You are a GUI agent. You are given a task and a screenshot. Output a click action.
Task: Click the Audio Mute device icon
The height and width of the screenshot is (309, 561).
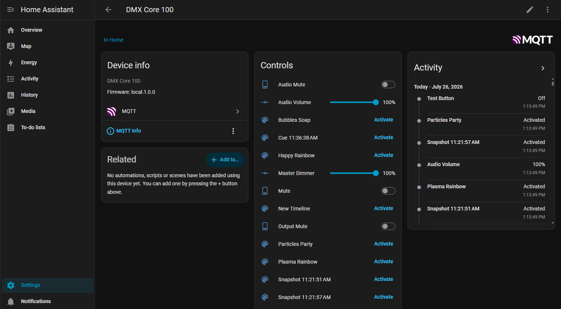click(265, 85)
